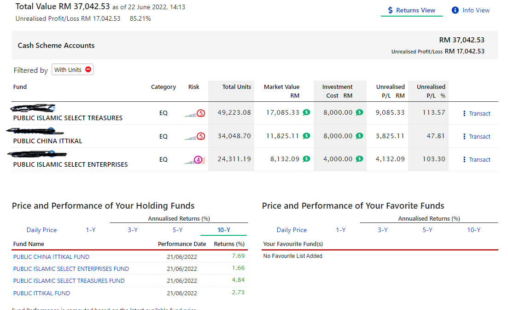Click green dollar icon beside market value 11,825.11
Screen dimensions: 508x310
pos(306,136)
